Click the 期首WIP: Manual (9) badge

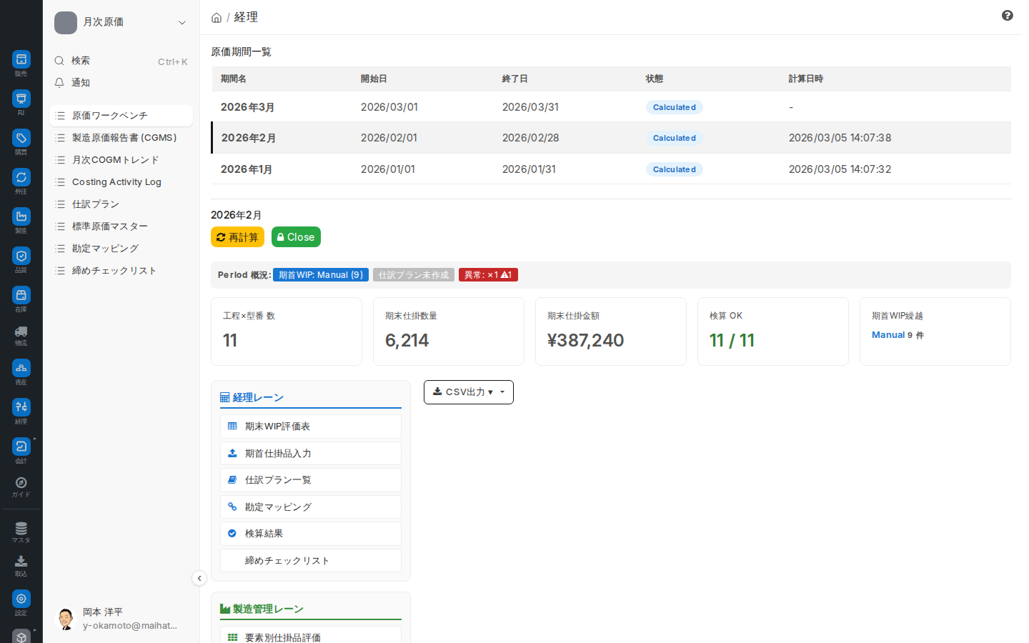tap(321, 275)
